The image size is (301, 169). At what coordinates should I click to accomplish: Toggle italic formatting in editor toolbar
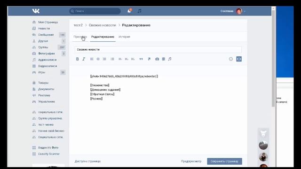tap(84, 59)
